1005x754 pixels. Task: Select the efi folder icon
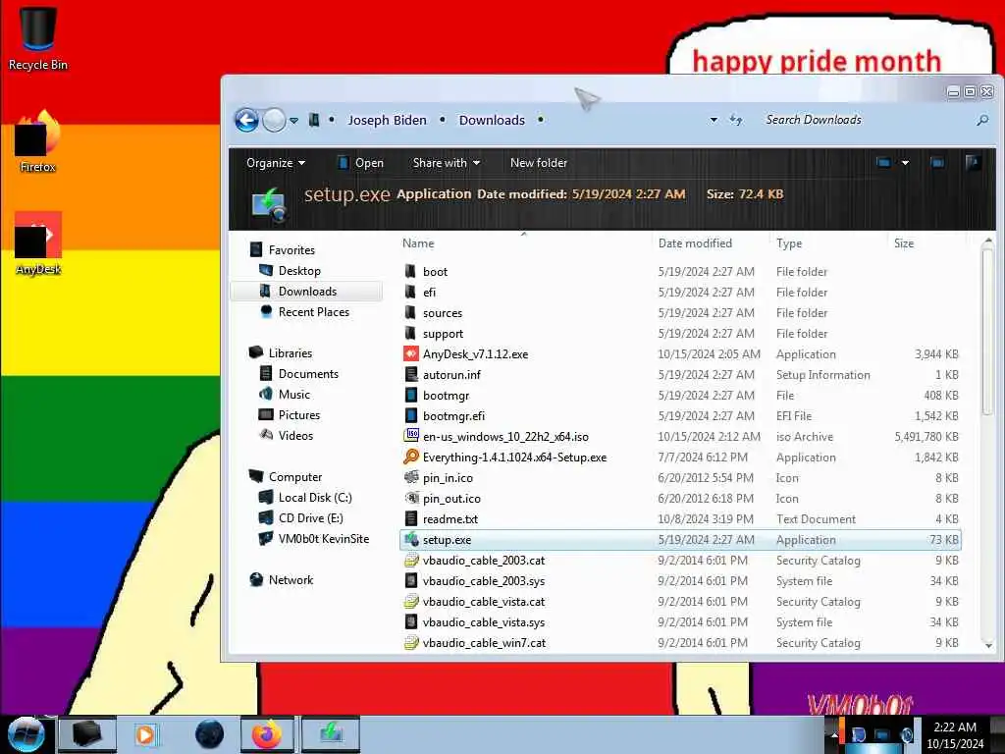[x=411, y=292]
